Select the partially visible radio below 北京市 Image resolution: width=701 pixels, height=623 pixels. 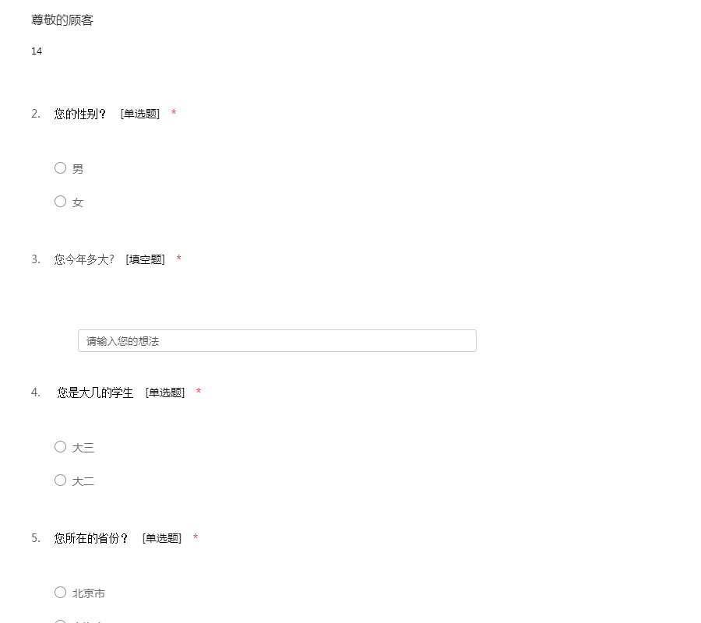point(60,621)
